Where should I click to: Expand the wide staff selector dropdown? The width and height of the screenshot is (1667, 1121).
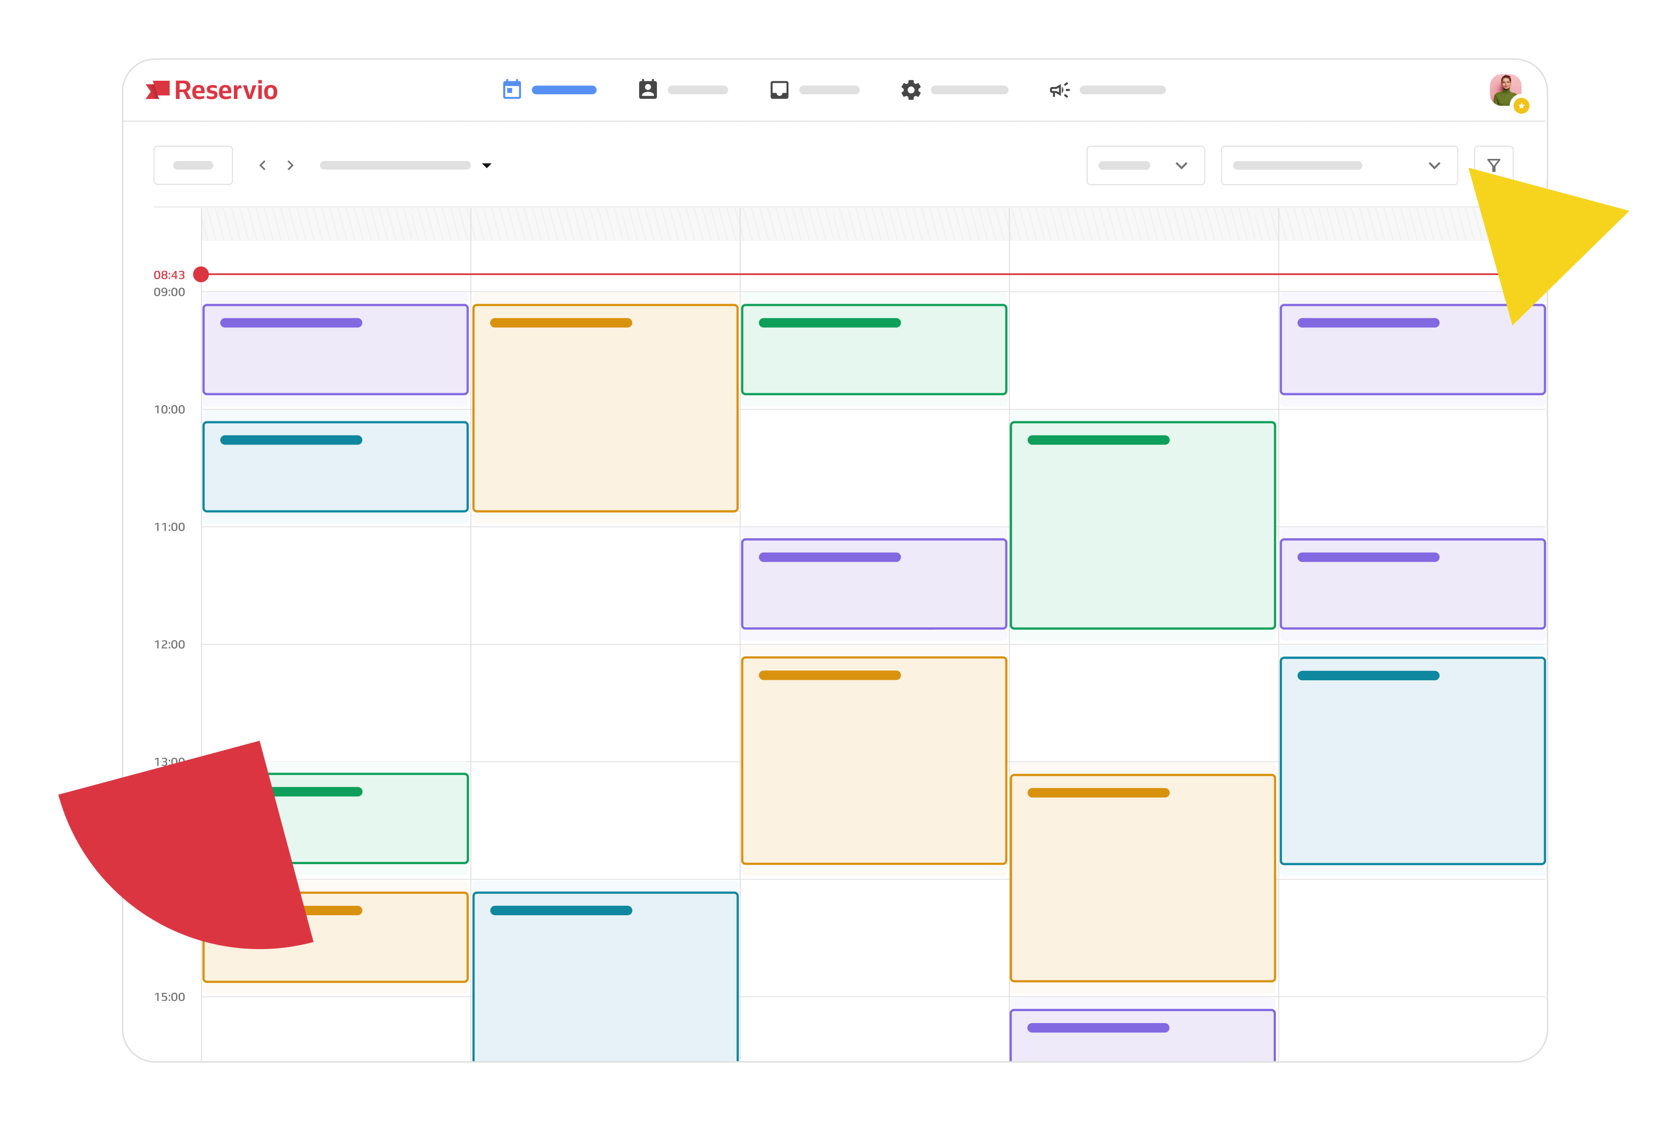[1338, 165]
